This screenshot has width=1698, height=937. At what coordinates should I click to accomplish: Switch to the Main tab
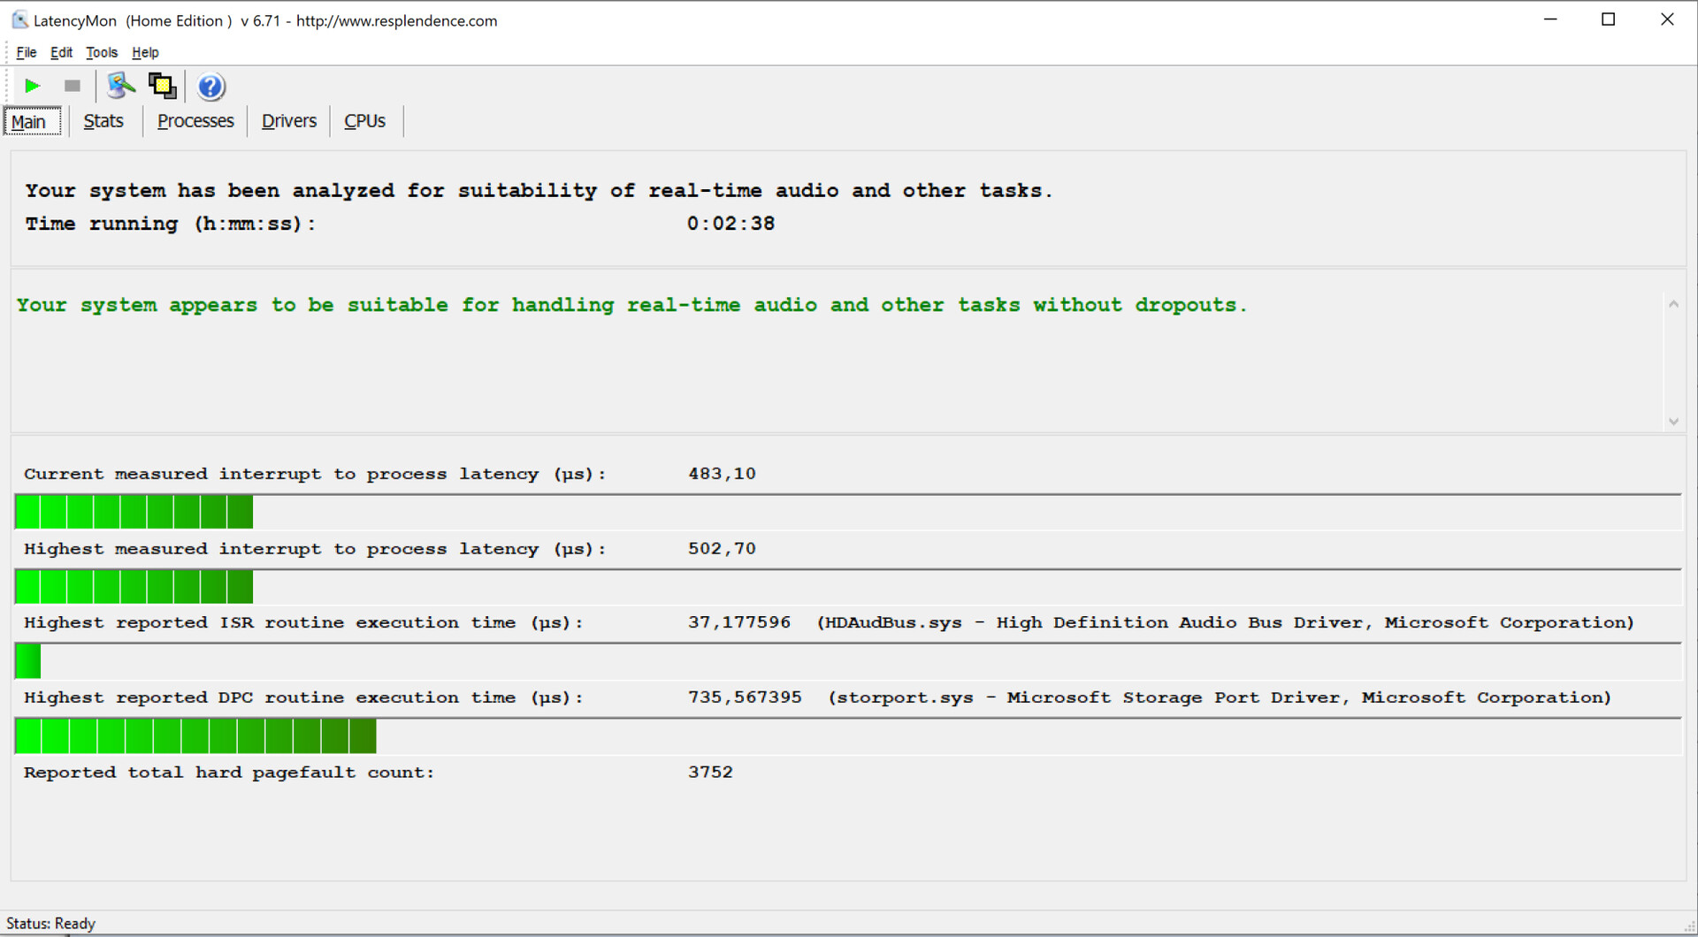pos(33,121)
